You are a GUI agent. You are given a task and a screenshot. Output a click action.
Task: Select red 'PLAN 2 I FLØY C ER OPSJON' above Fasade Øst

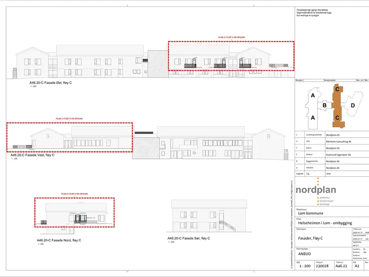pos(232,37)
